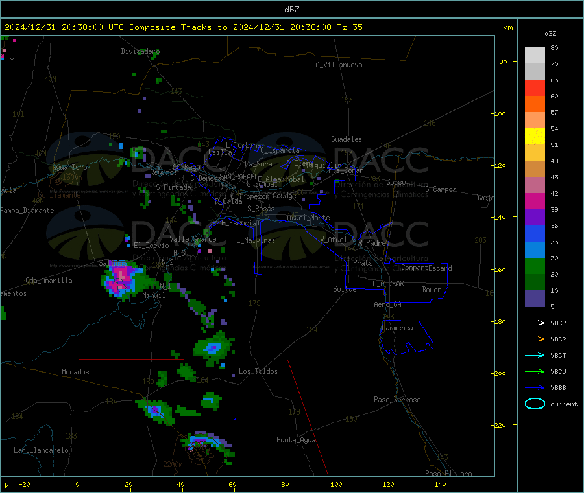584x493 pixels.
Task: Click the R_Padre map label
Action: [372, 243]
